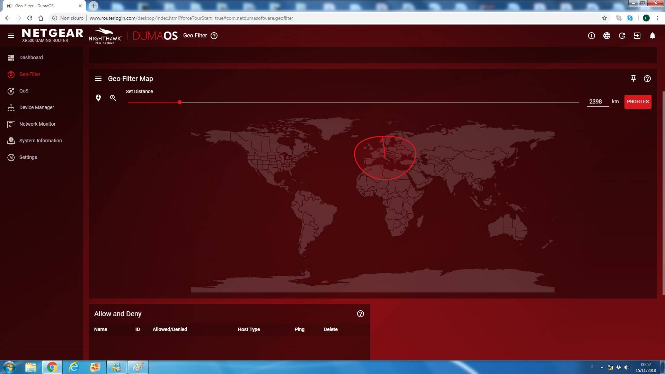
Task: Close the Geo-Filter DumaOS tab
Action: tap(80, 6)
